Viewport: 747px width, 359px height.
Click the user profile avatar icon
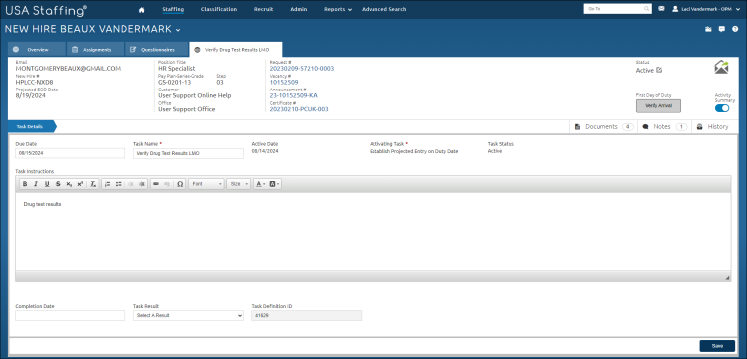coord(675,9)
